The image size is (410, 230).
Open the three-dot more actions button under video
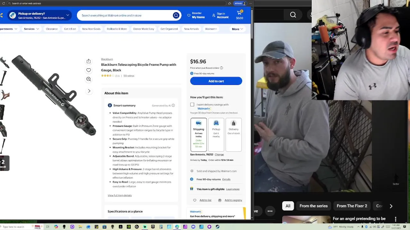coord(270,211)
